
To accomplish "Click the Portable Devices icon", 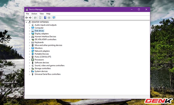I will 32,54.
